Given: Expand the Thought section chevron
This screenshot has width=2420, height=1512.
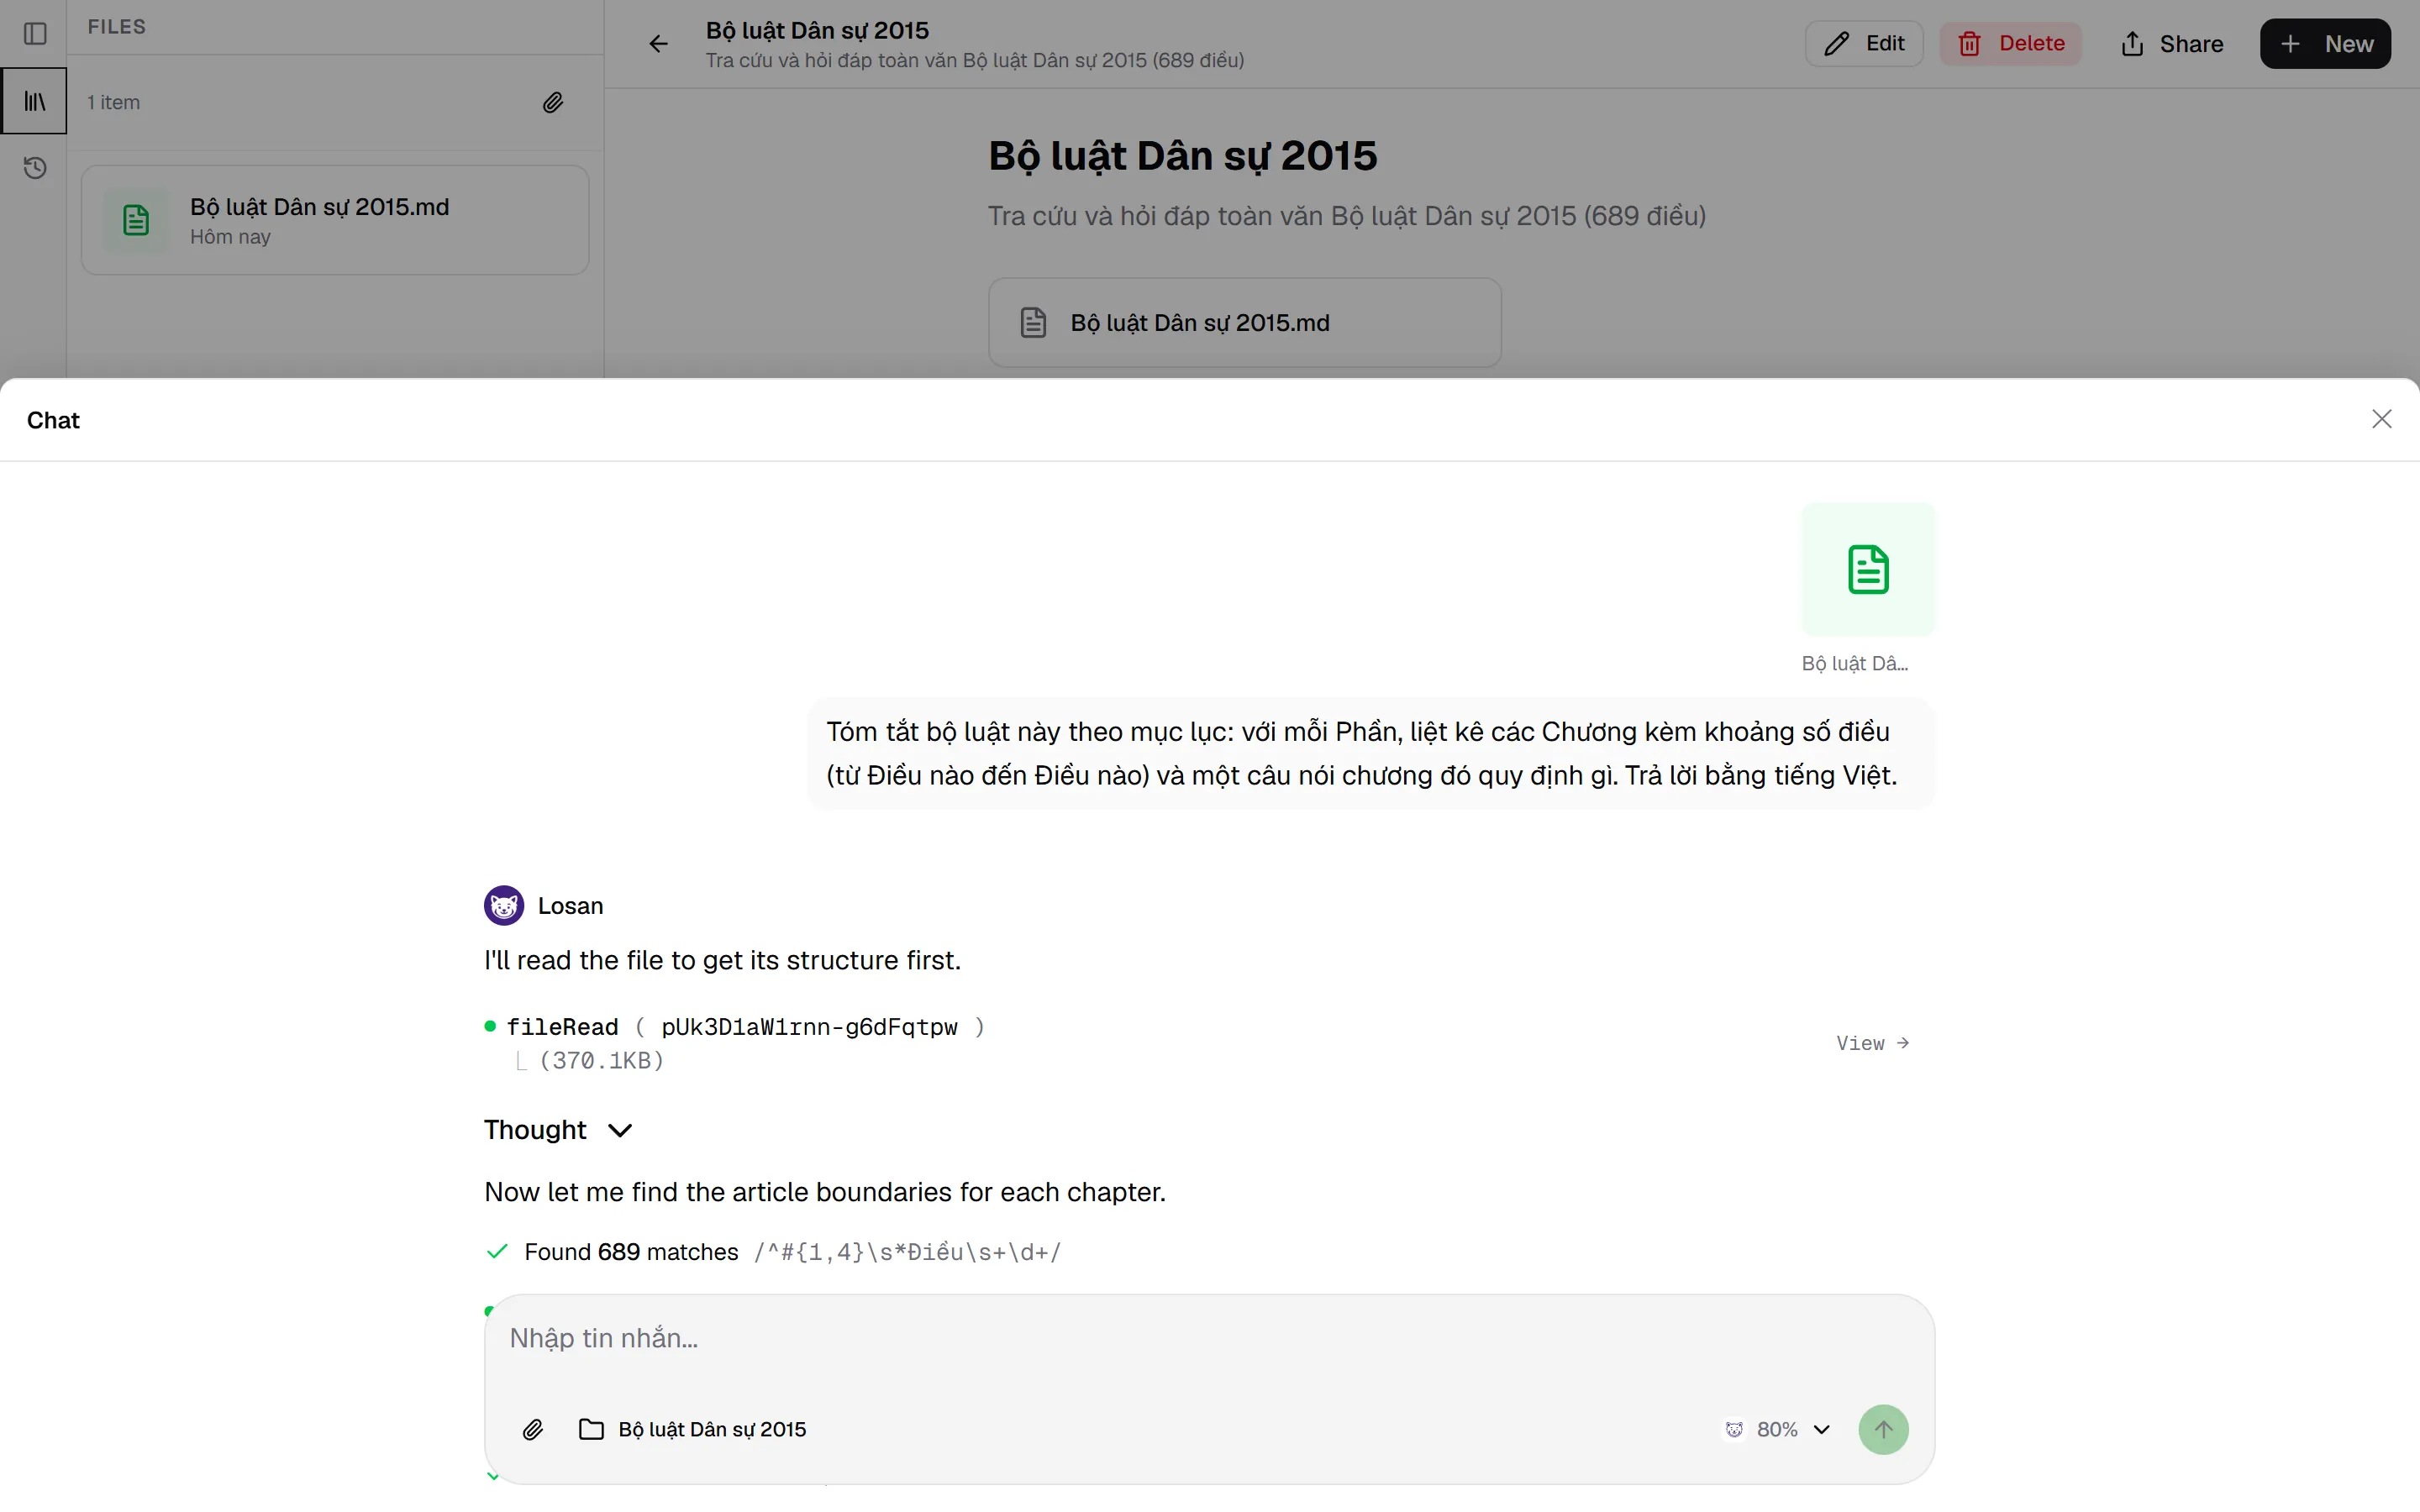Looking at the screenshot, I should 620,1130.
